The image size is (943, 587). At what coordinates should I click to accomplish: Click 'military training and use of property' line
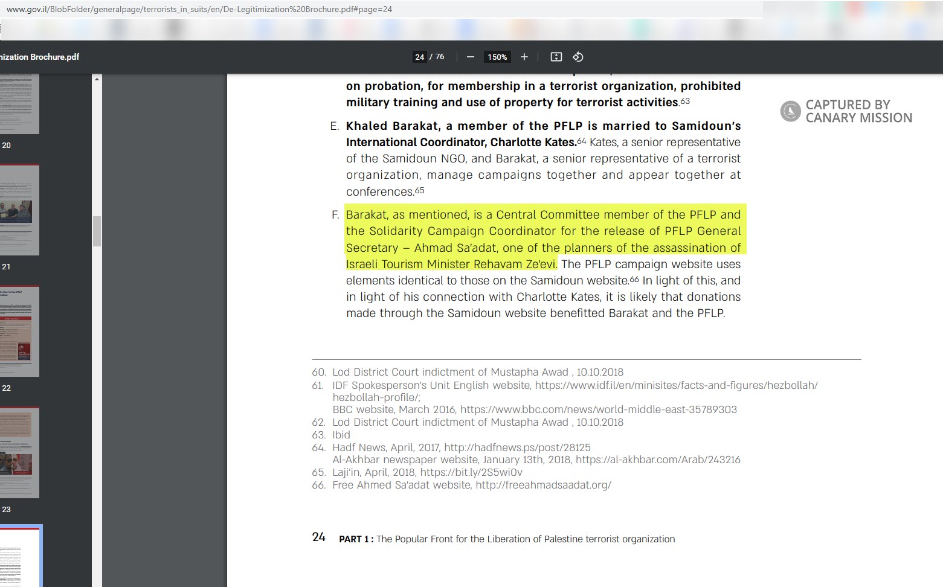[513, 103]
